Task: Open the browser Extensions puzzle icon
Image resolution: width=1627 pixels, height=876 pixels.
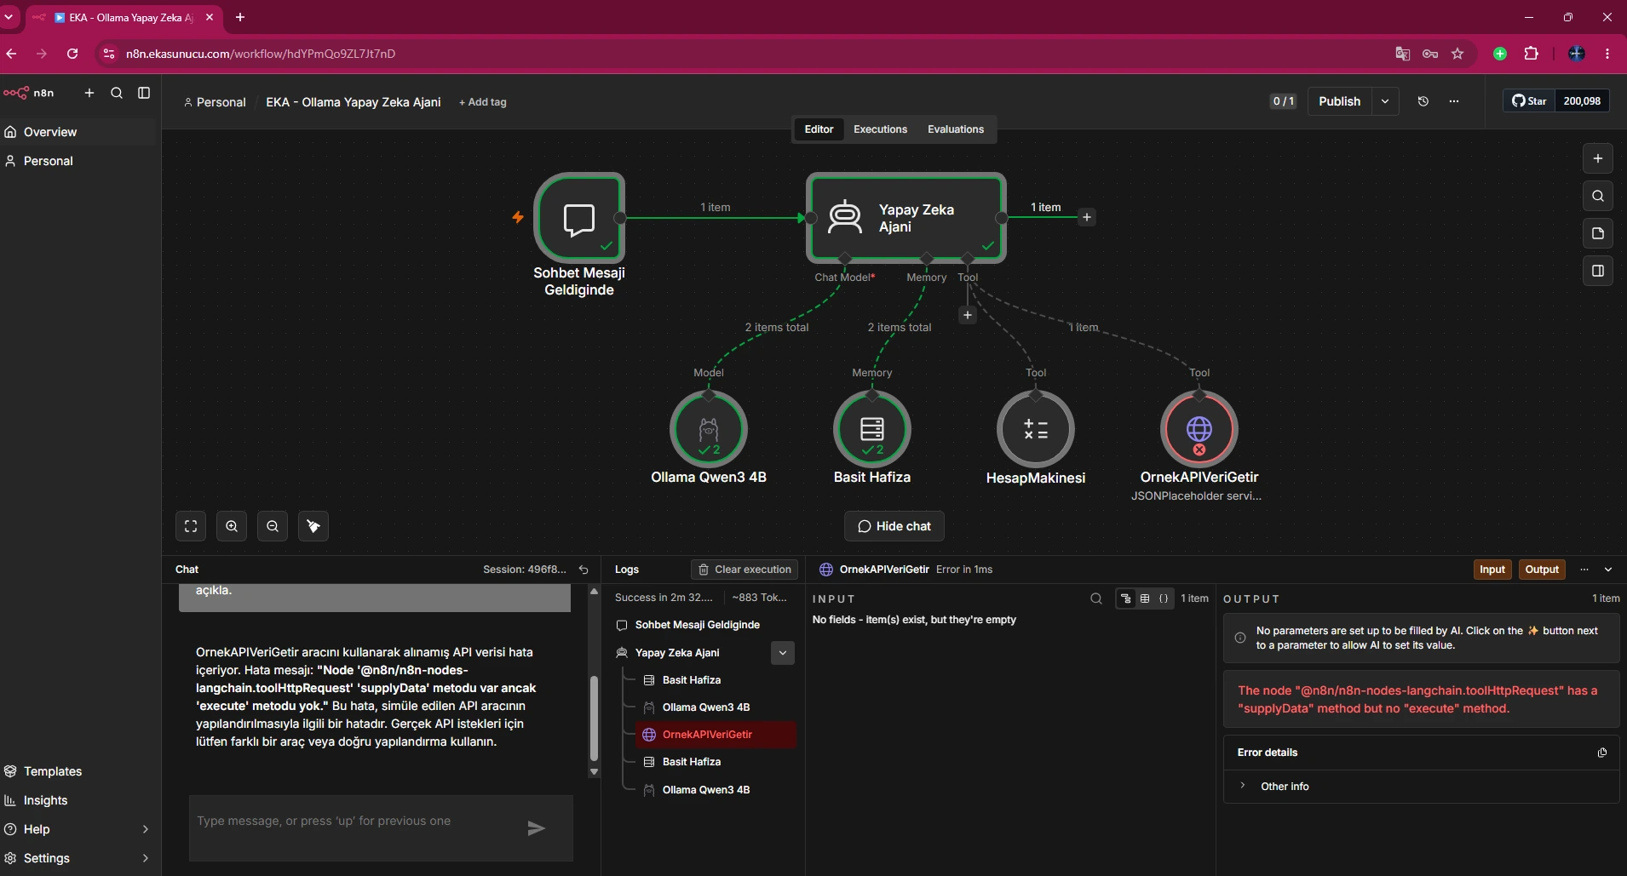Action: pos(1532,54)
